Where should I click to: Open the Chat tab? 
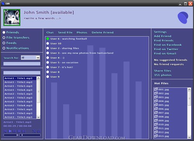point(50,33)
